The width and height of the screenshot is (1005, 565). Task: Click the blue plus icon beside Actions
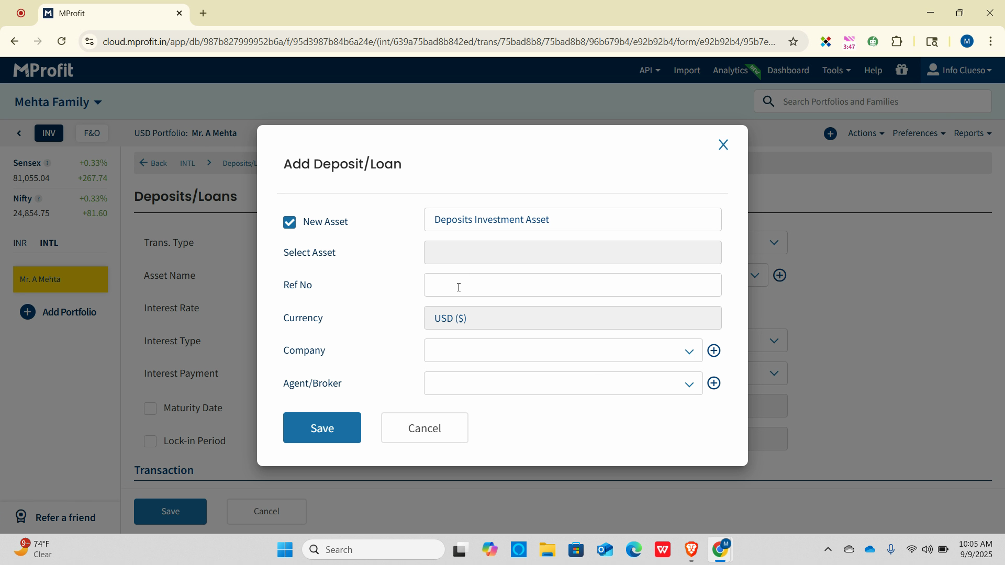coord(830,133)
